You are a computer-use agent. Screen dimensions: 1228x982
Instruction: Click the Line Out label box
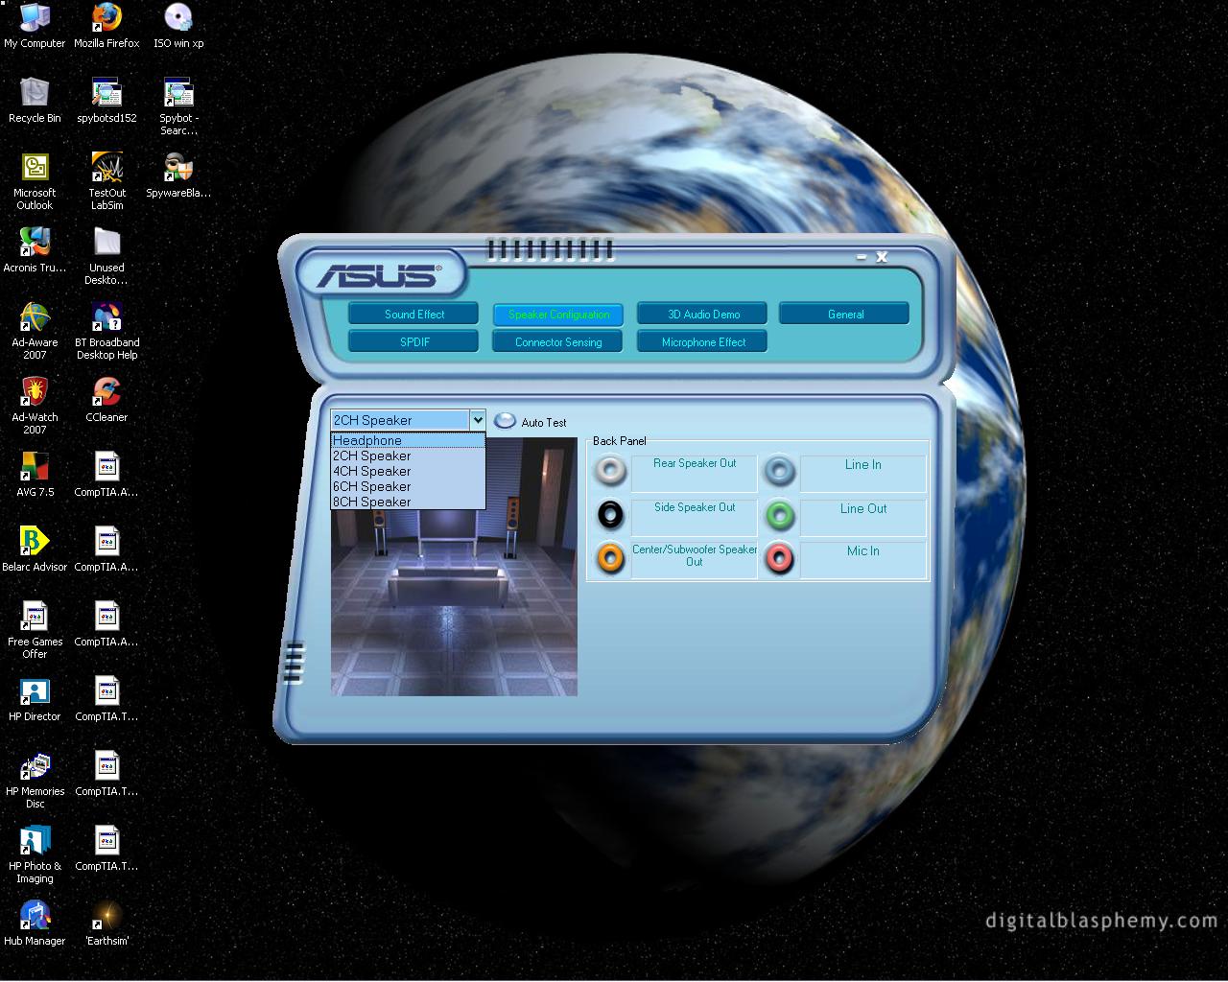click(862, 517)
